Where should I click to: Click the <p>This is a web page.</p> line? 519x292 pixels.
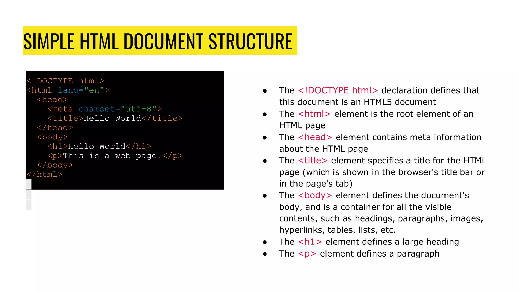pyautogui.click(x=115, y=156)
